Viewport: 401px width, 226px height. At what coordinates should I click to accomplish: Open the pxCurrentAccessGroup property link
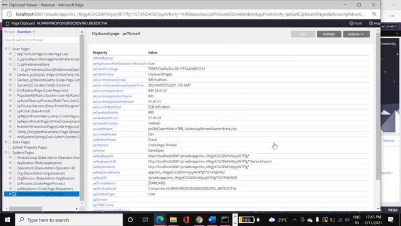109,80
